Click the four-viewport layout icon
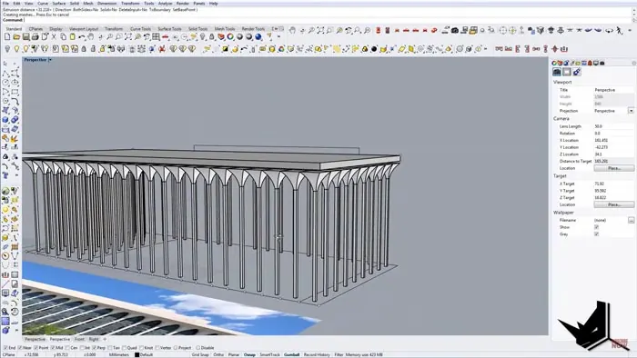This screenshot has width=637, height=358. tap(156, 37)
